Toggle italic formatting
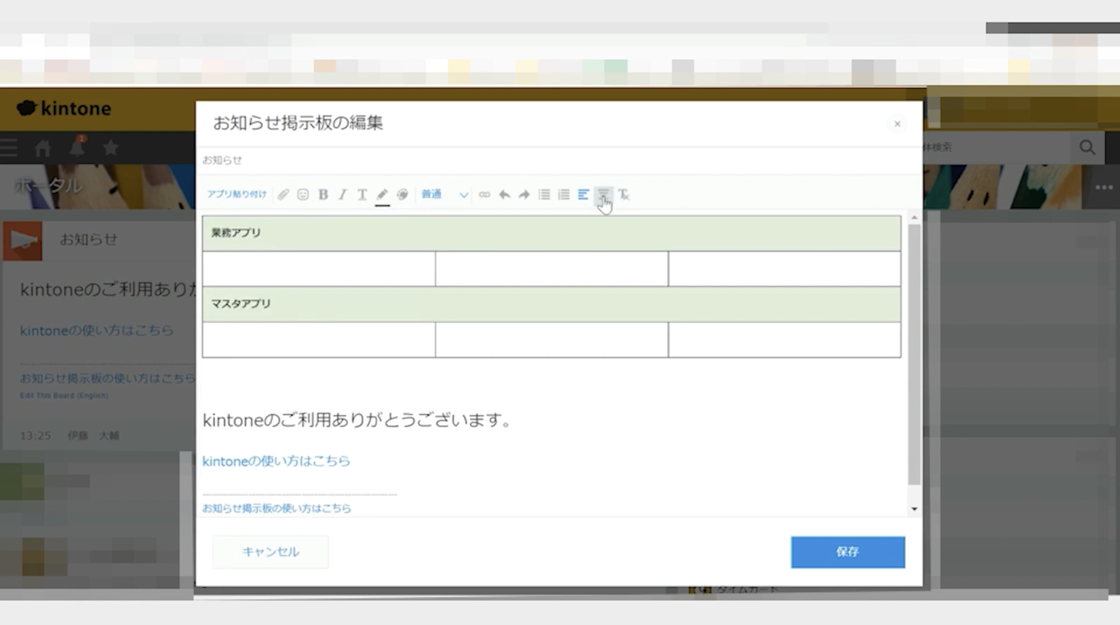This screenshot has height=625, width=1120. point(342,194)
